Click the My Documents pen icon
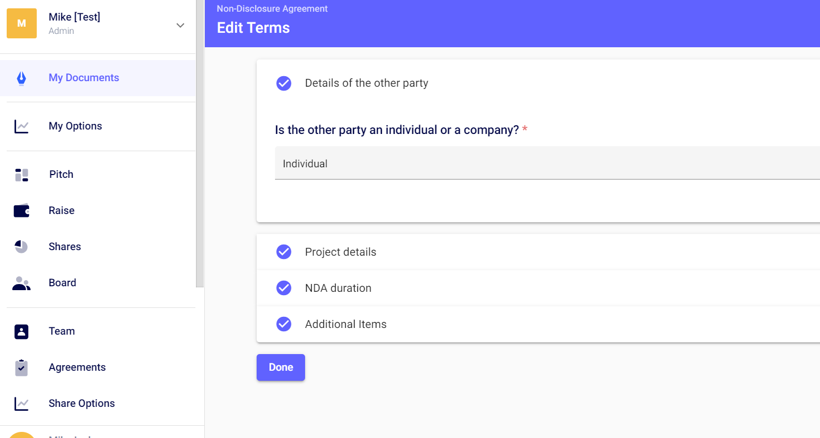The width and height of the screenshot is (820, 438). coord(21,78)
